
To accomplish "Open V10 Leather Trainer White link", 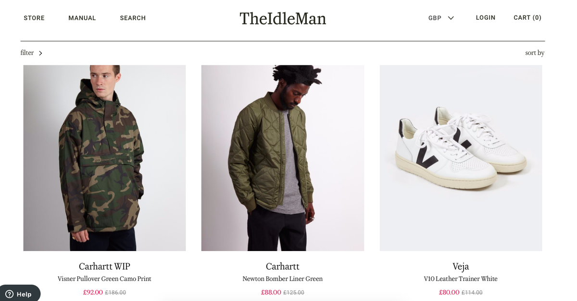I will pyautogui.click(x=461, y=279).
